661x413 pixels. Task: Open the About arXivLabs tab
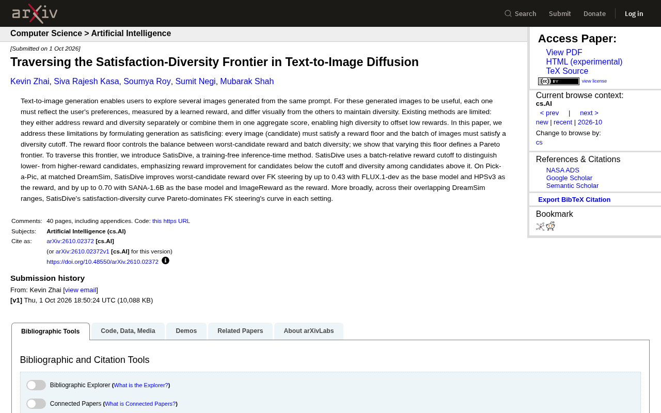pos(309,331)
